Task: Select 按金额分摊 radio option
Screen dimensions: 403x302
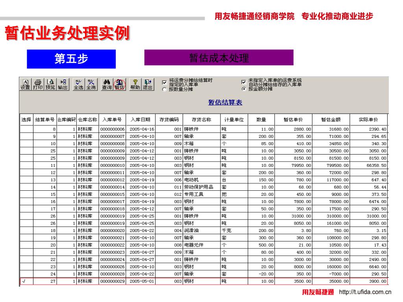Action: pyautogui.click(x=244, y=89)
